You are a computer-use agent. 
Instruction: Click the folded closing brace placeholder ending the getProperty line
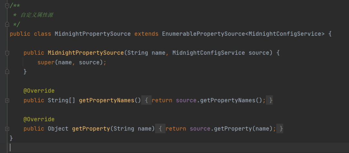[x=280, y=129]
